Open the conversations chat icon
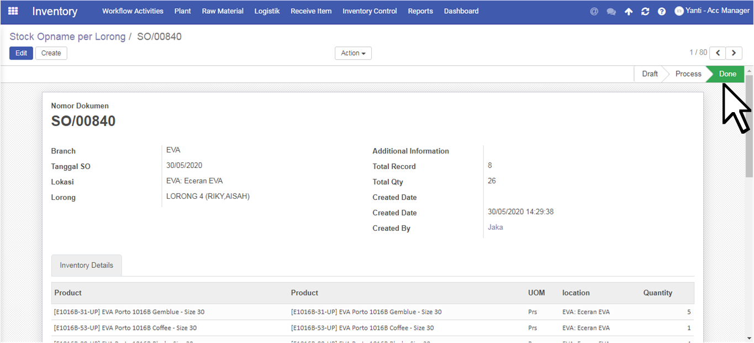754x343 pixels. [x=611, y=11]
